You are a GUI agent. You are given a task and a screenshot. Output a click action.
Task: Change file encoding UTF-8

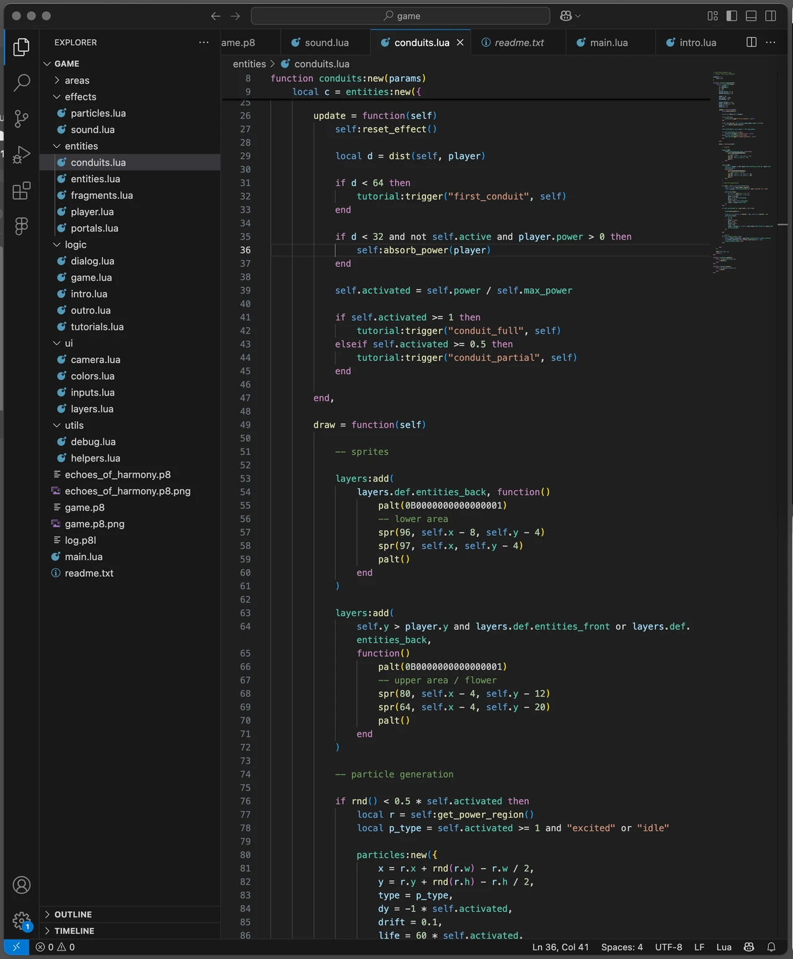[x=668, y=947]
